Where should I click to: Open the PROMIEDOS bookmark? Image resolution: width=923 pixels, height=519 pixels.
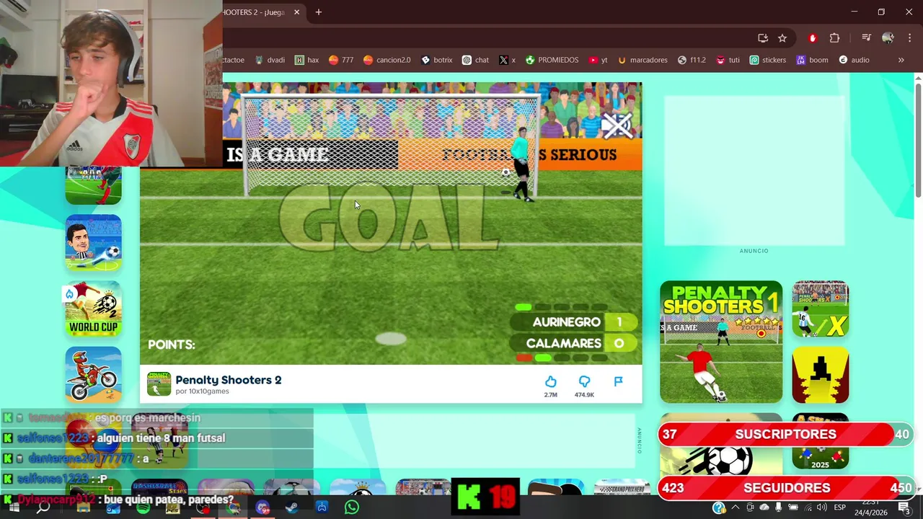[x=552, y=60]
